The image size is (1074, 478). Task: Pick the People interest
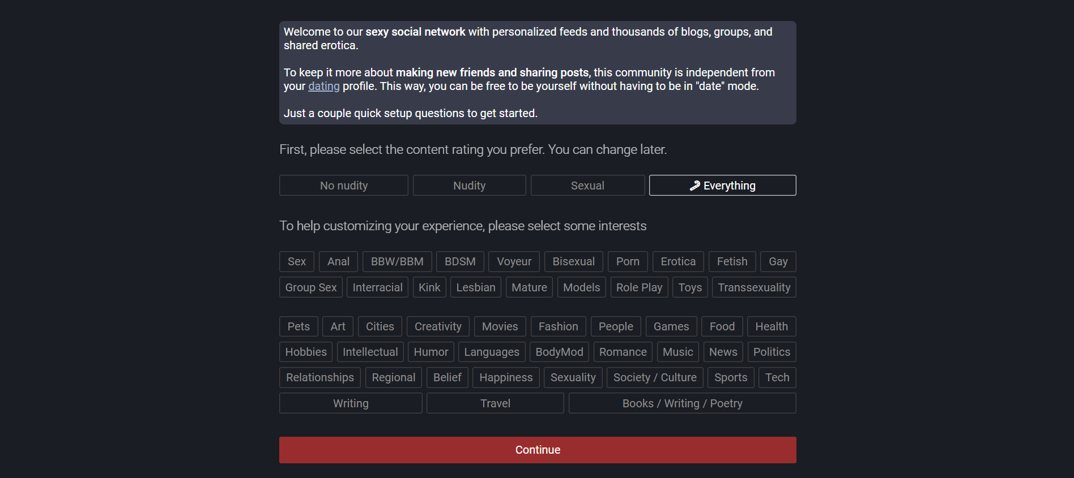tap(616, 326)
